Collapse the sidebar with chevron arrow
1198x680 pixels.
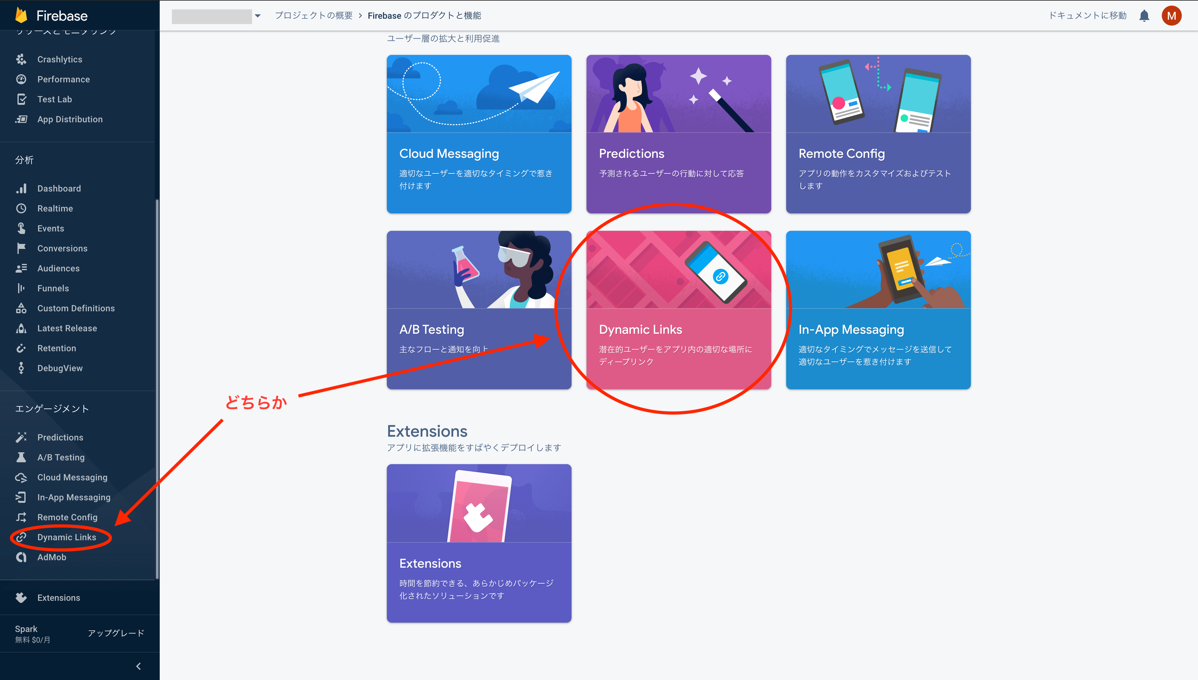pyautogui.click(x=138, y=666)
